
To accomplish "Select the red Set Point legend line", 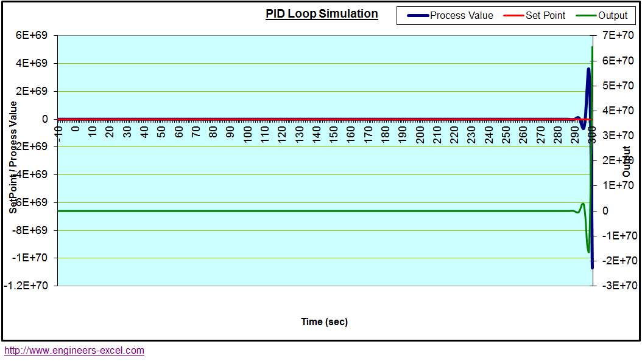I will [x=514, y=16].
